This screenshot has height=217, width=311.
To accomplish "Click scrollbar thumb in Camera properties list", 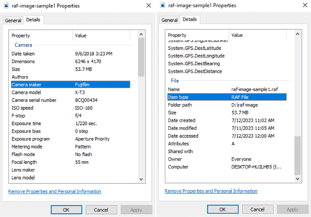I will (x=141, y=57).
